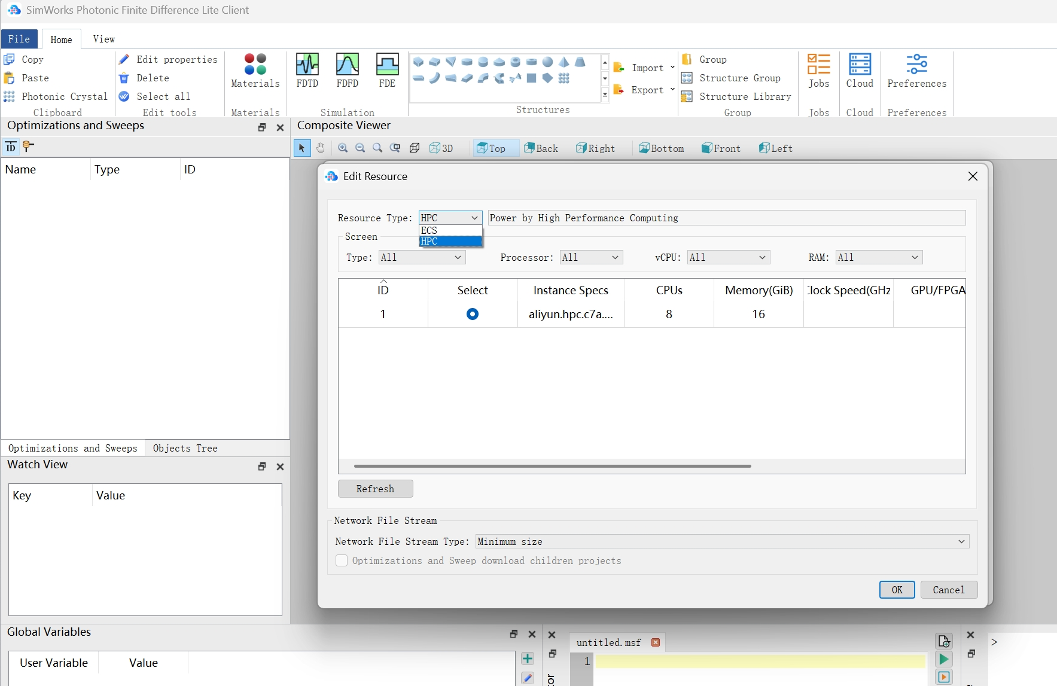
Task: Zoom out on the Composite Viewer
Action: [360, 148]
